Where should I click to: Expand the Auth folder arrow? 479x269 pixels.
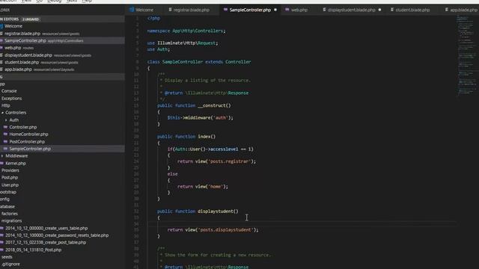point(6,120)
